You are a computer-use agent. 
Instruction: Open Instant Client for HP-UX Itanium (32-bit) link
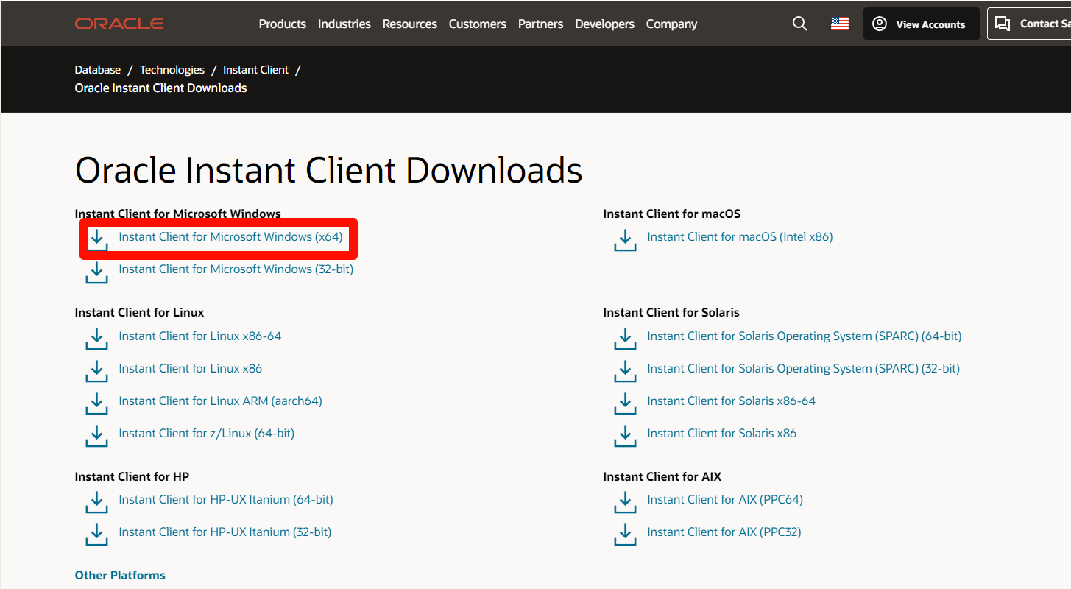(x=225, y=532)
